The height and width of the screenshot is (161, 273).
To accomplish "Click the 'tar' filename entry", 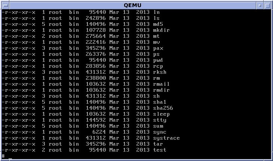I will (158, 144).
